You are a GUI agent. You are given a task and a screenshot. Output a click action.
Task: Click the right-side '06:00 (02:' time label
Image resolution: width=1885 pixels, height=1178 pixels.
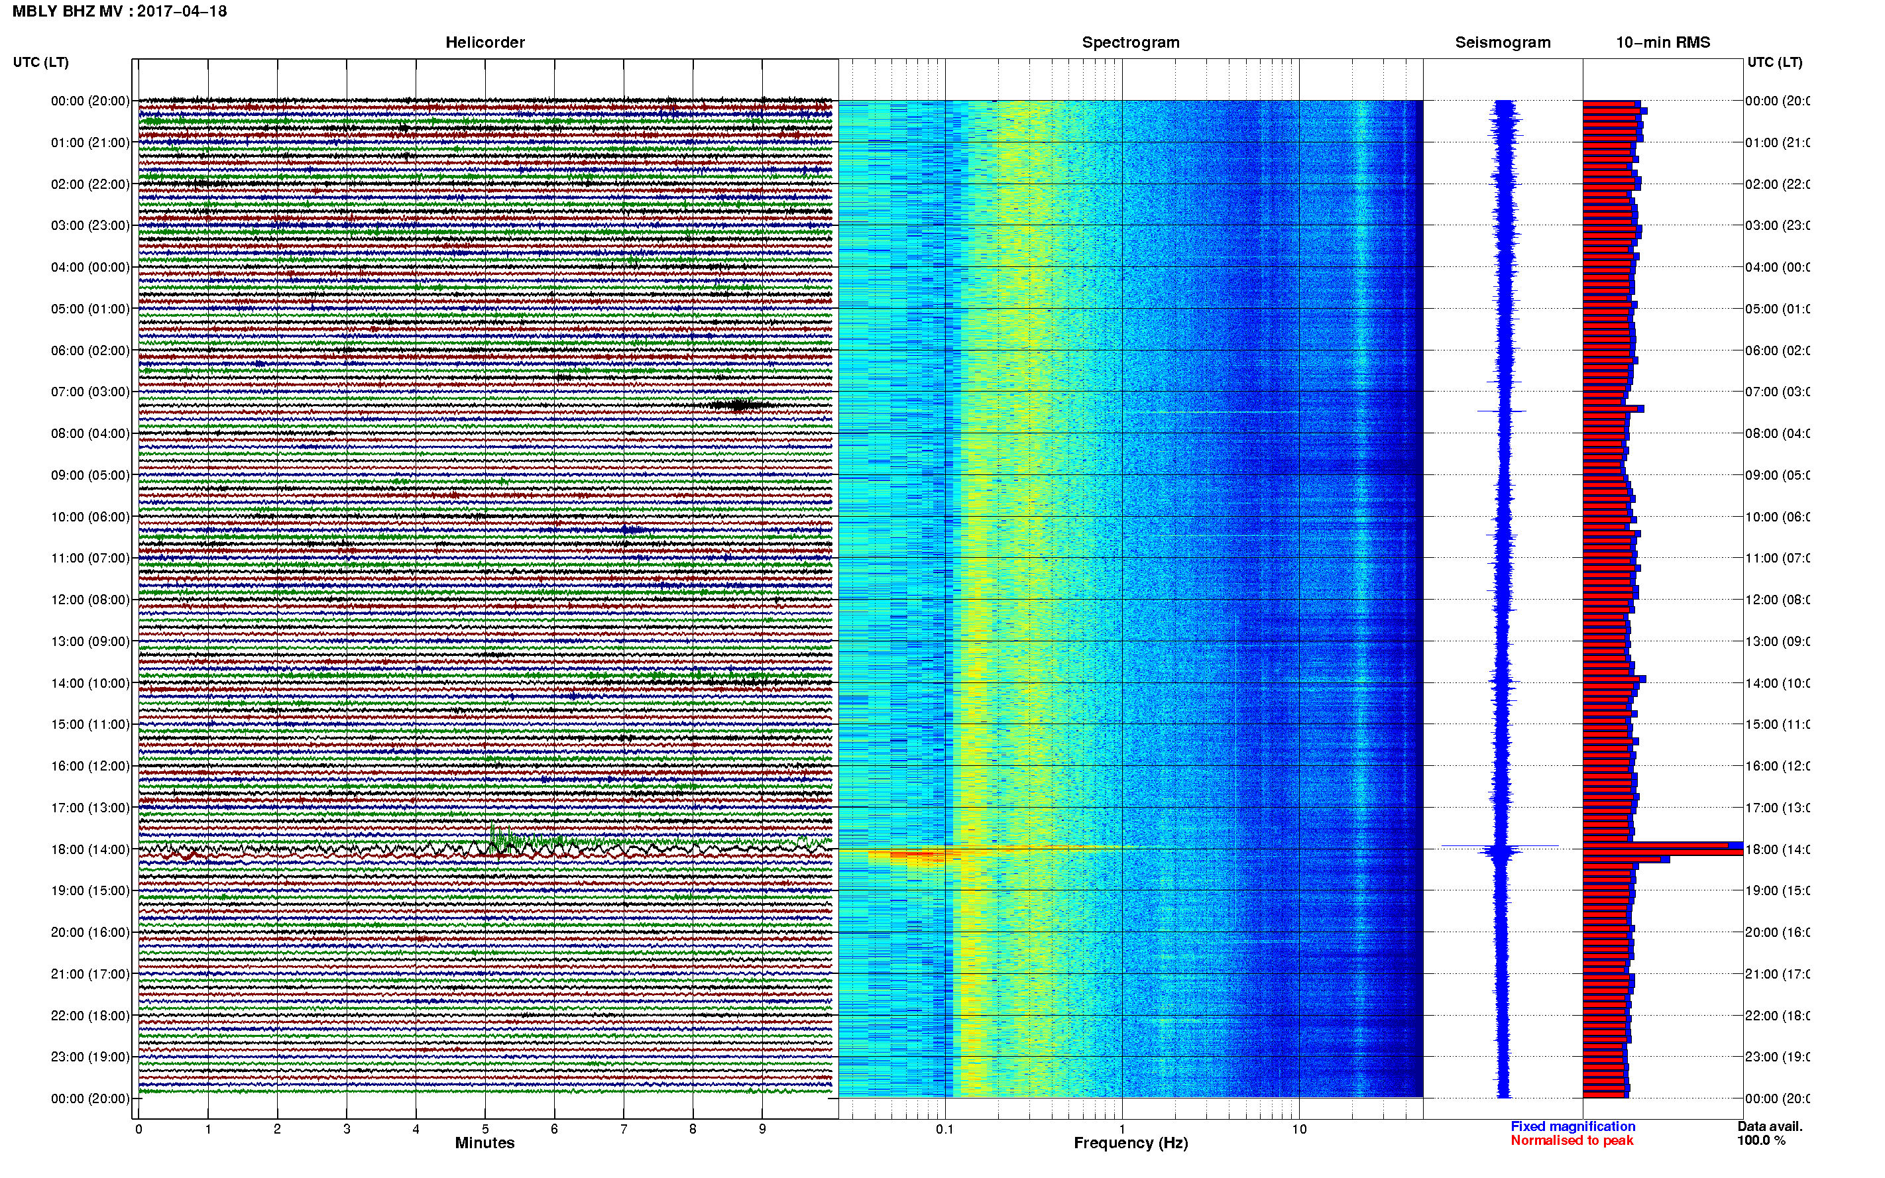coord(1777,350)
